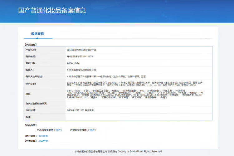Screen dimensions: 234x156
Task: Click the 备案人住所地址 address value
Action: click(106, 76)
